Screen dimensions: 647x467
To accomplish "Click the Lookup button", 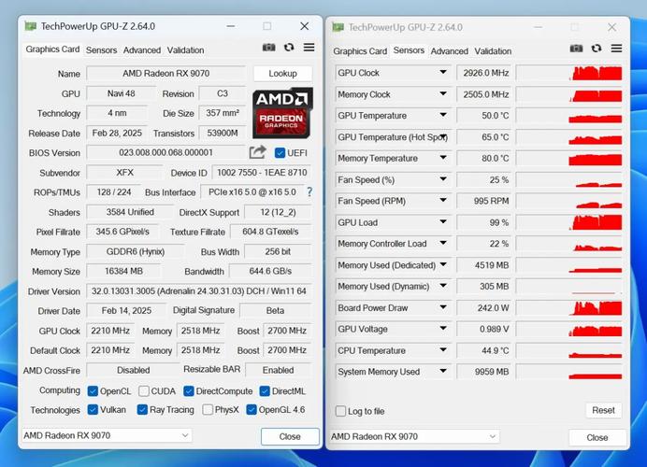I will coord(282,73).
